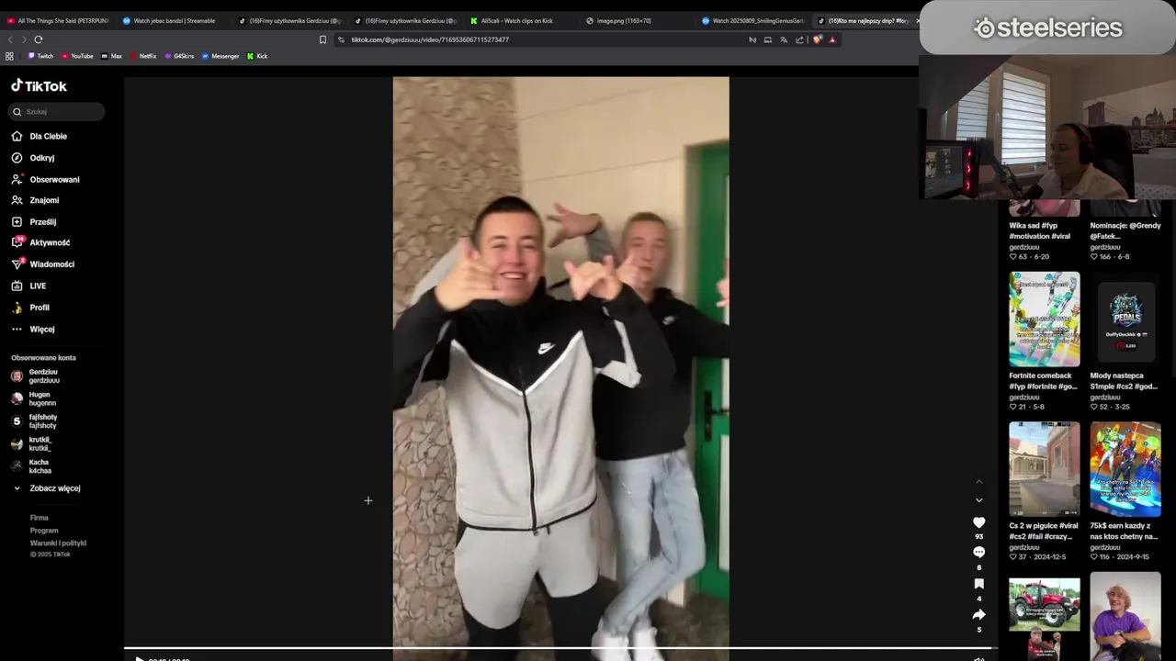
Task: Switch to the All The Things She Said tab
Action: (x=58, y=21)
